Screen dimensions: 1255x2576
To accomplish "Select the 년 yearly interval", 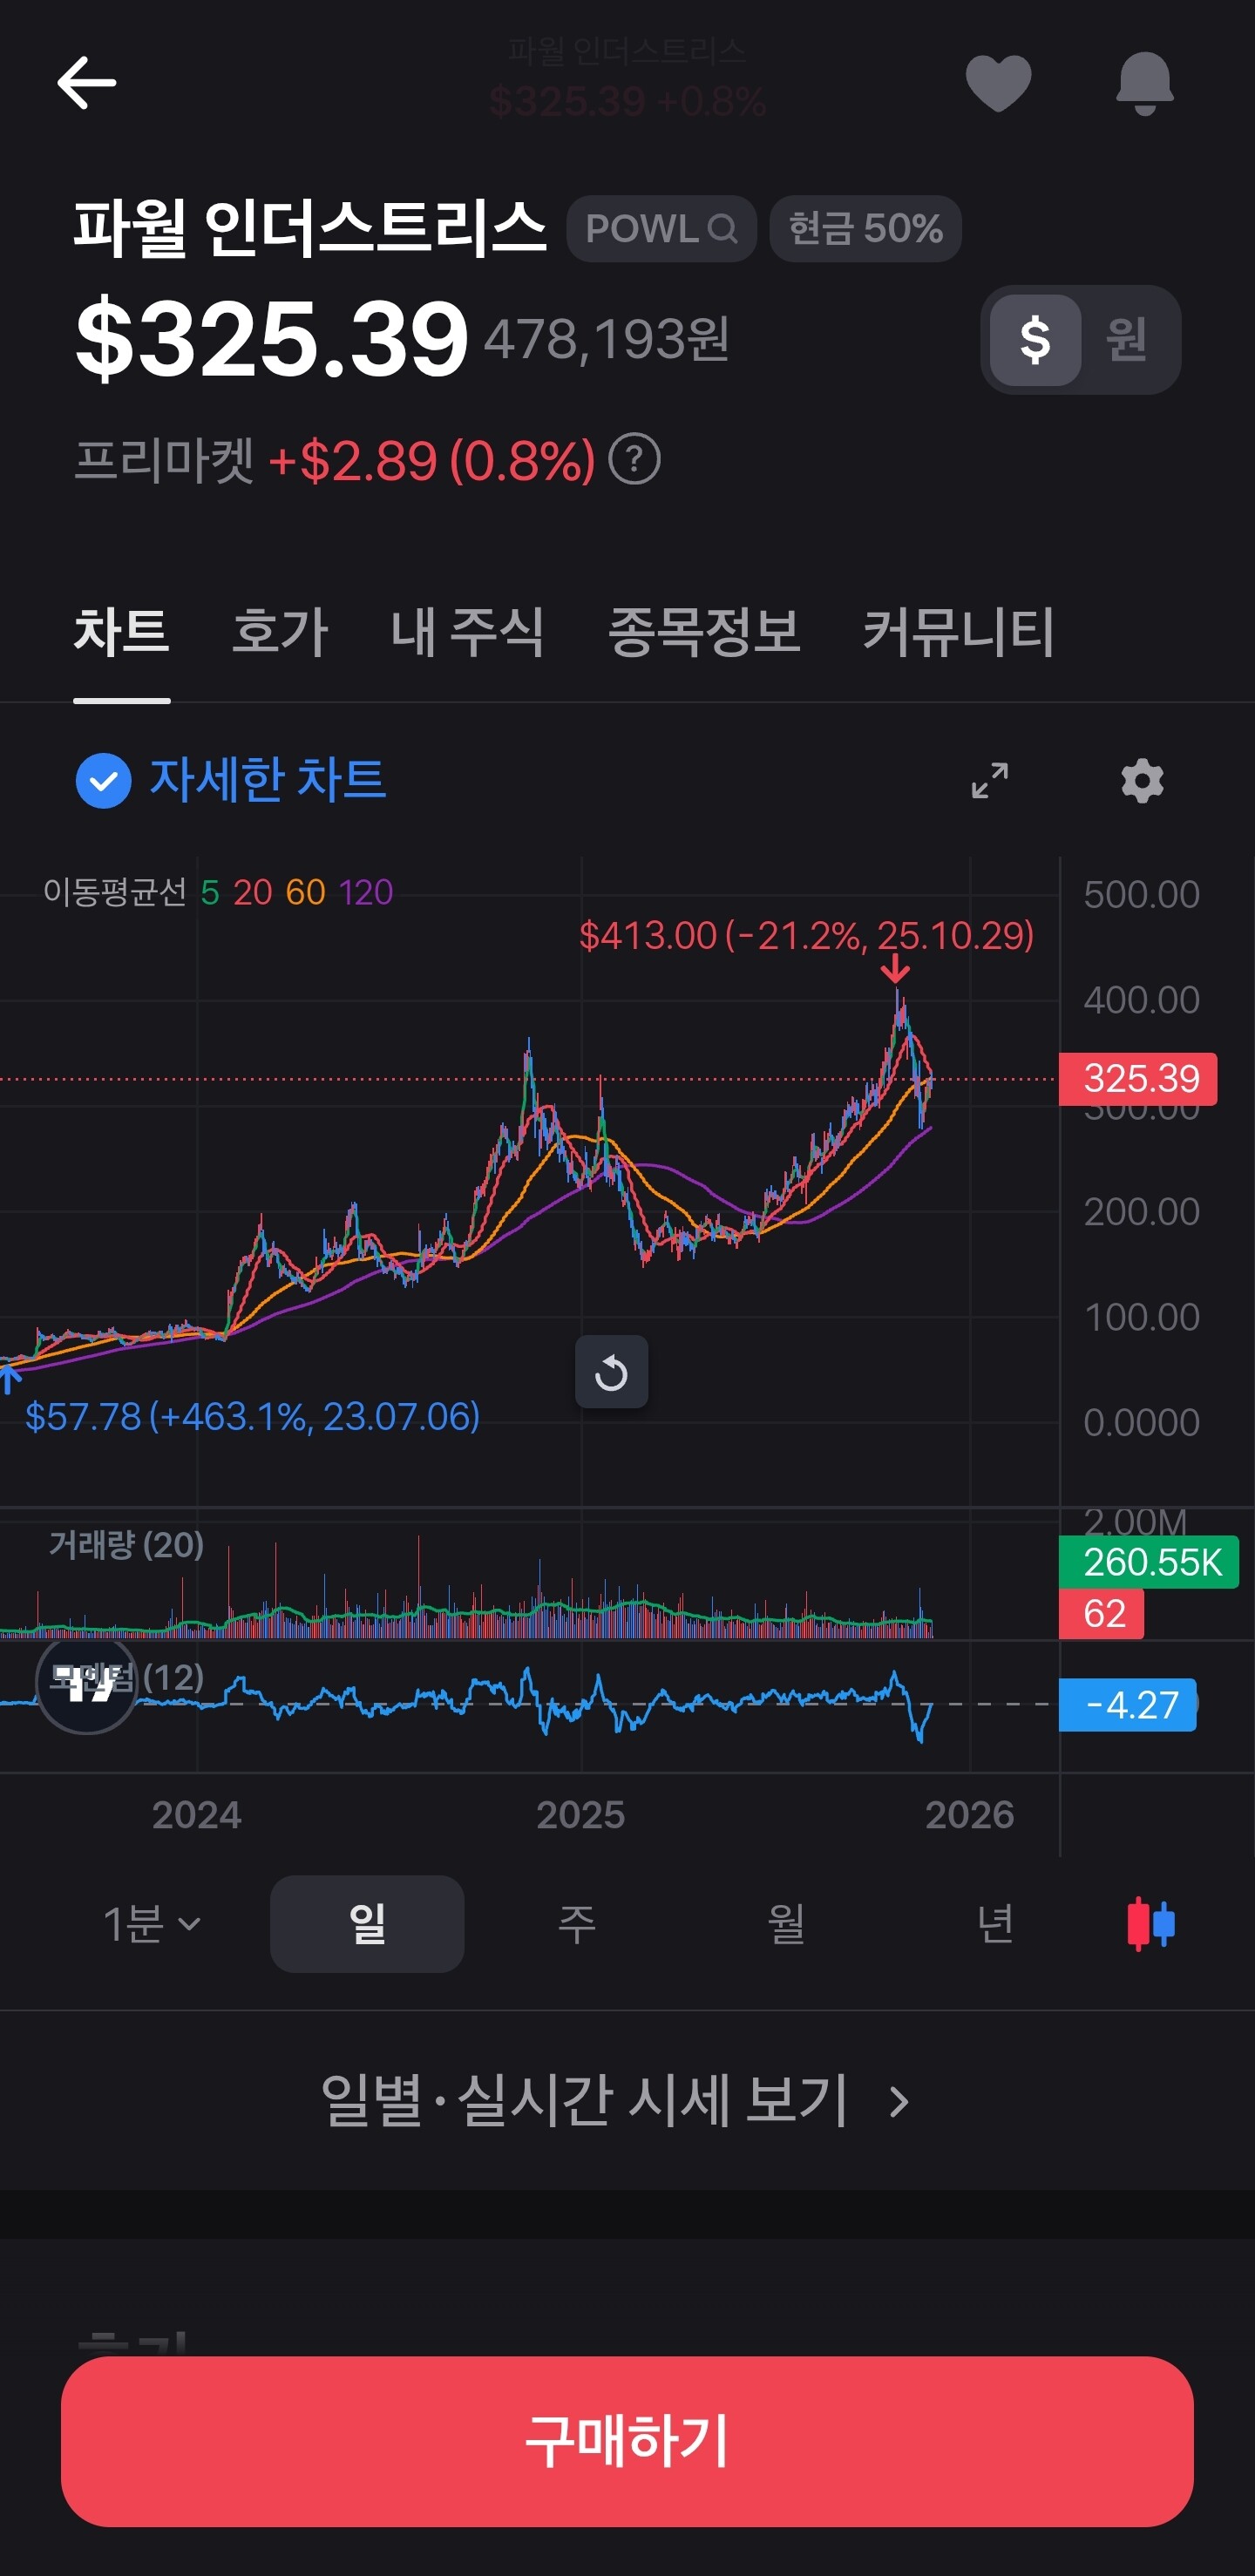I will [996, 1924].
